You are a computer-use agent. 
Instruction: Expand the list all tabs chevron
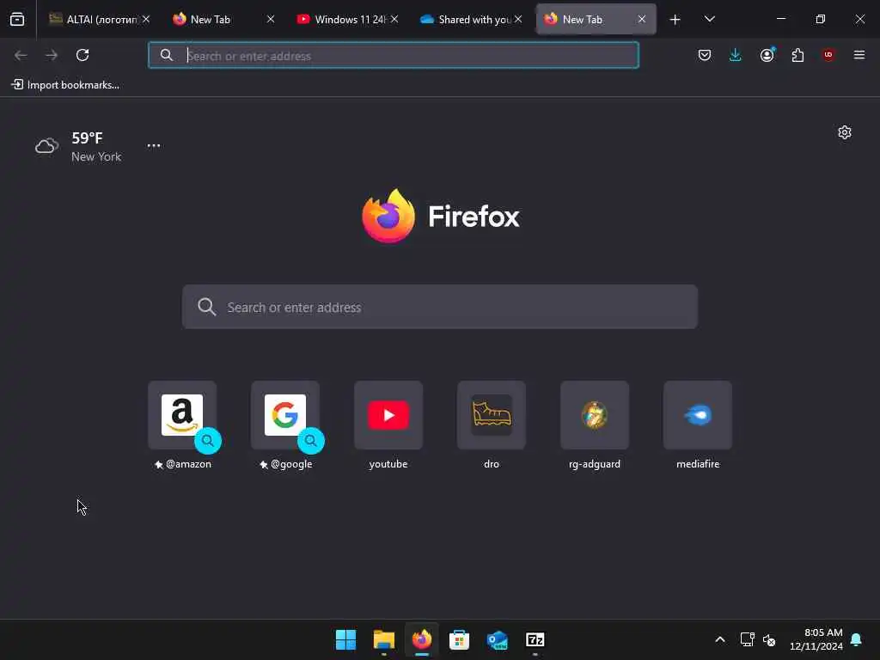[x=709, y=19]
